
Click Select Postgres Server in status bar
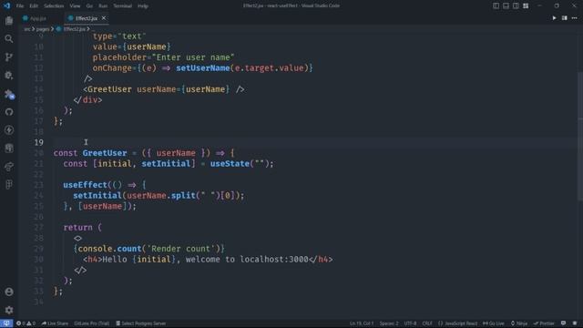coord(141,323)
